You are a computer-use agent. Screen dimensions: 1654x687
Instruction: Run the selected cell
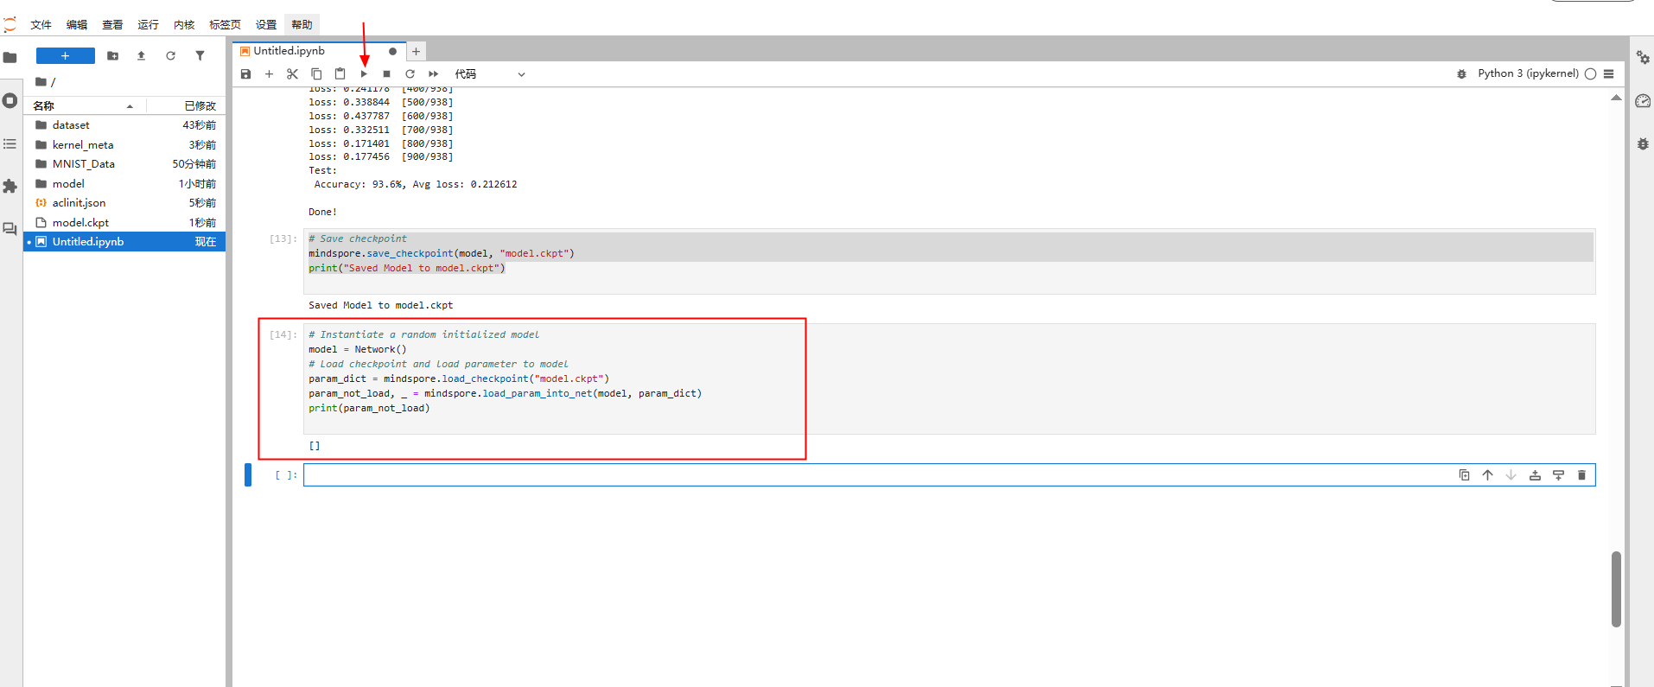coord(364,74)
